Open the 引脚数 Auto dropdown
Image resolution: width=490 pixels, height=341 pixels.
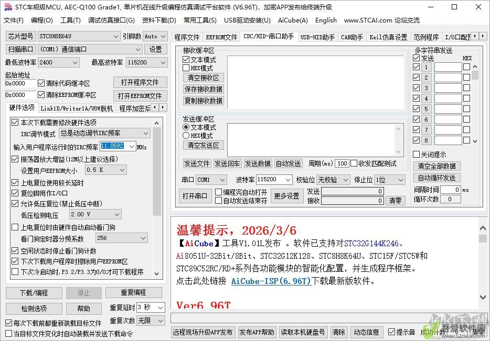(155, 36)
